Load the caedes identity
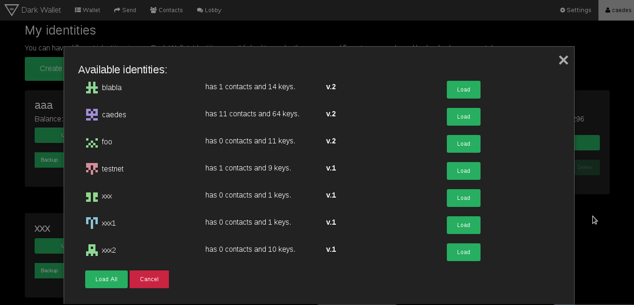This screenshot has width=634, height=305. pos(463,117)
